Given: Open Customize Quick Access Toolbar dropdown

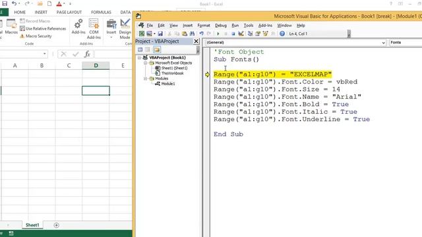Looking at the screenshot, I should pyautogui.click(x=71, y=4).
